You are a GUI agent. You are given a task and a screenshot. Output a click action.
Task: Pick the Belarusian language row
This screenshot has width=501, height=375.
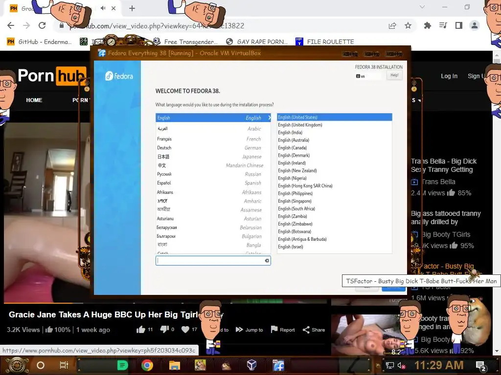(213, 228)
